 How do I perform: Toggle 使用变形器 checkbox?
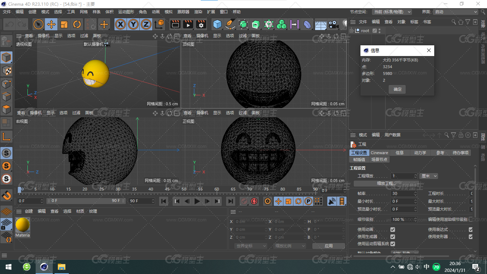pyautogui.click(x=471, y=237)
